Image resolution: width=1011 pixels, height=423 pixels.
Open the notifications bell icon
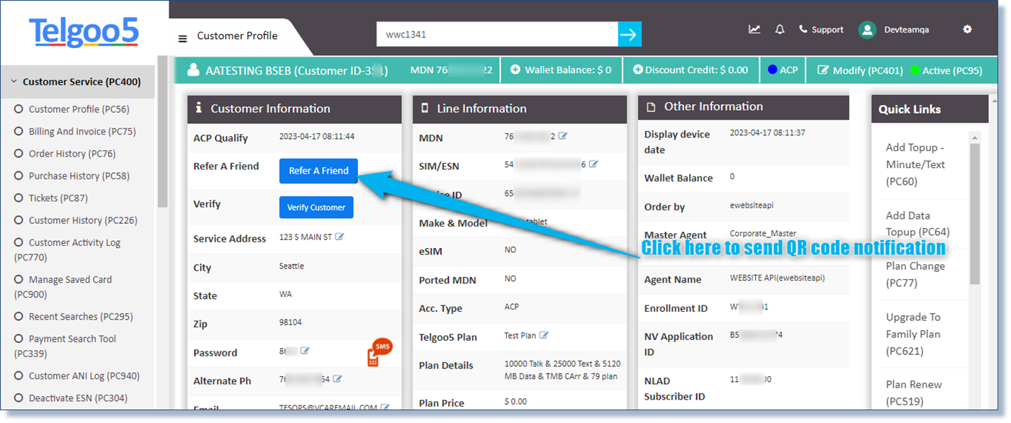[x=779, y=29]
